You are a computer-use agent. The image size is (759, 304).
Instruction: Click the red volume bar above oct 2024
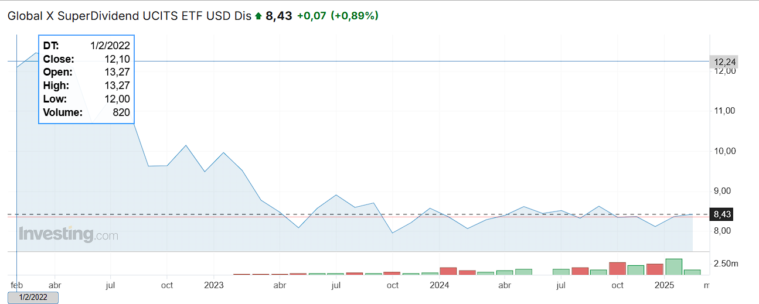pyautogui.click(x=617, y=268)
